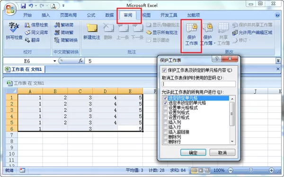Enable 设置列格式 checkbox

[x=165, y=113]
